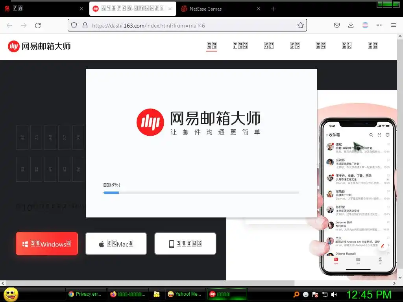Select the active Mail Master browser tab
The width and height of the screenshot is (403, 302).
[133, 9]
